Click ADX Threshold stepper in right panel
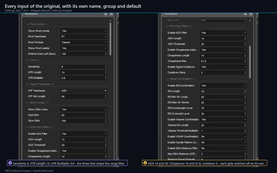Screen dimensions: 277x173 click(245, 44)
